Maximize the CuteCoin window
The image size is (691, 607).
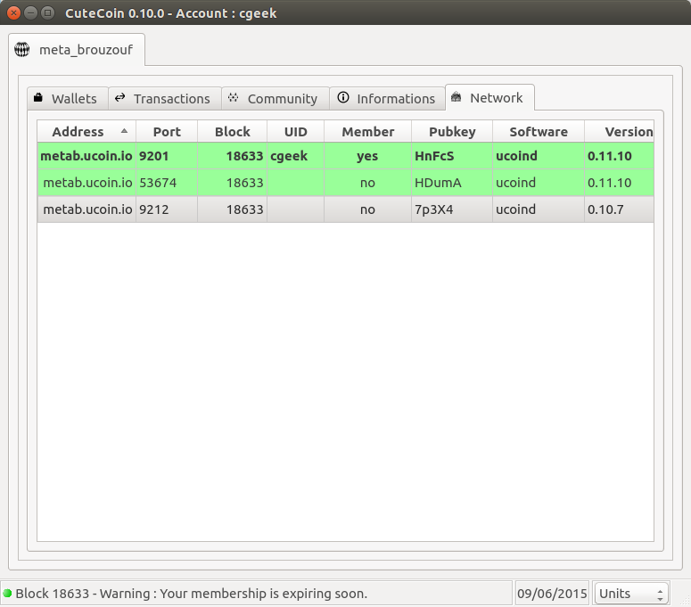(47, 12)
